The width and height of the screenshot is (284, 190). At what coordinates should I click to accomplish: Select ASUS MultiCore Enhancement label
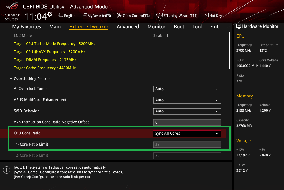[40, 100]
